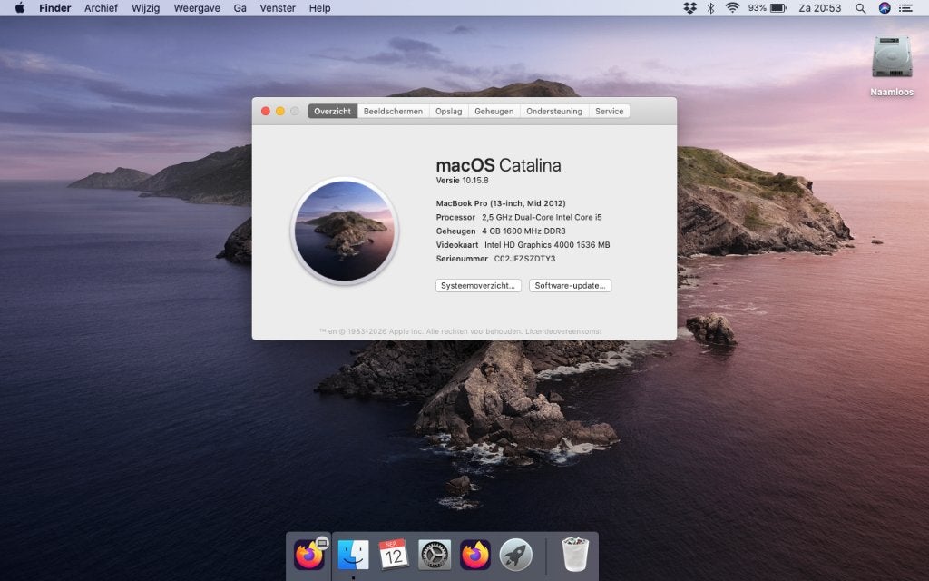Viewport: 929px width, 581px height.
Task: Open the Venster menu
Action: [278, 7]
